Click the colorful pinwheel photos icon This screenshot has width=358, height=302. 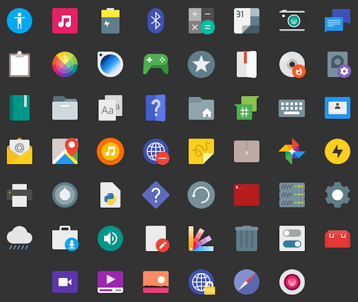[x=292, y=151]
